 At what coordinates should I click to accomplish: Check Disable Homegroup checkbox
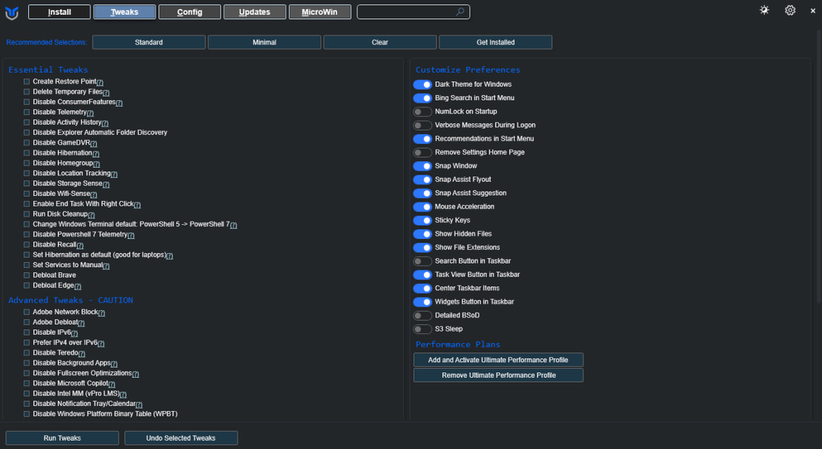[x=27, y=163]
